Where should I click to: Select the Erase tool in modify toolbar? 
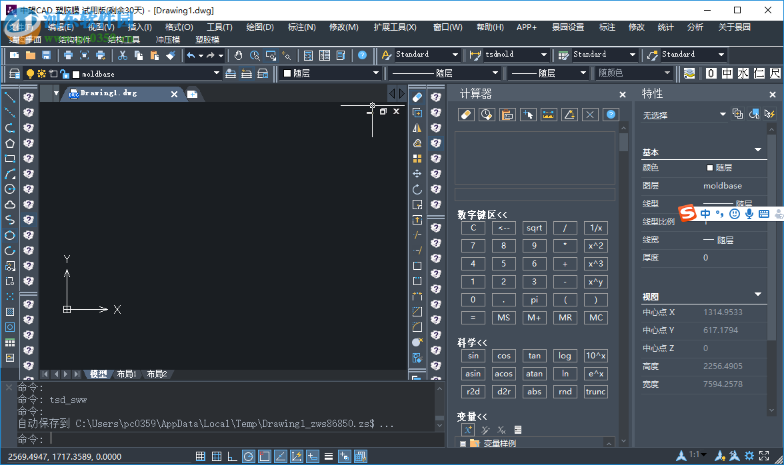coord(417,97)
